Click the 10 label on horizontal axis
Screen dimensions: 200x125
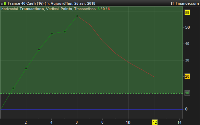[128, 122]
